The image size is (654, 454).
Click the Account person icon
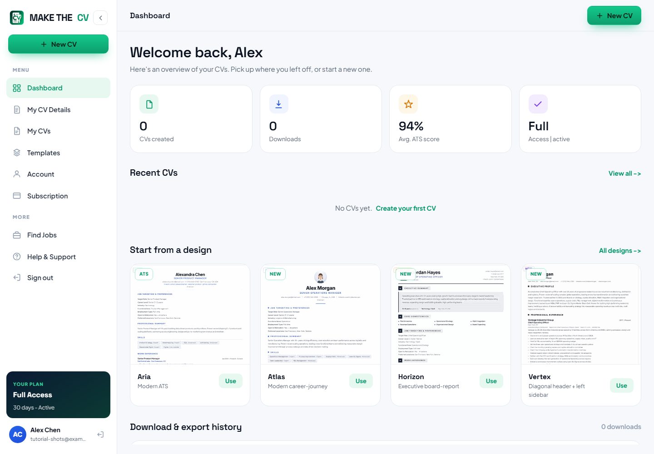click(x=17, y=174)
